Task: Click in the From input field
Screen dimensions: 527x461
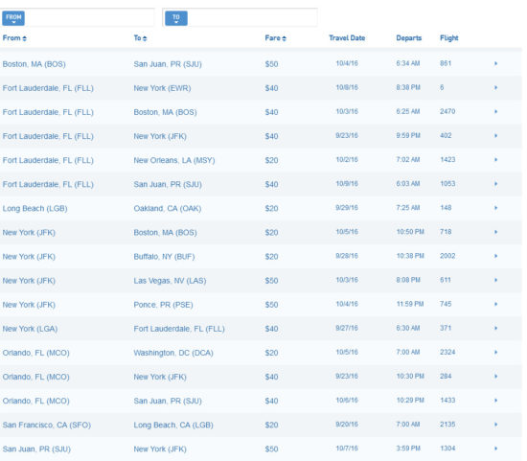Action: (89, 17)
